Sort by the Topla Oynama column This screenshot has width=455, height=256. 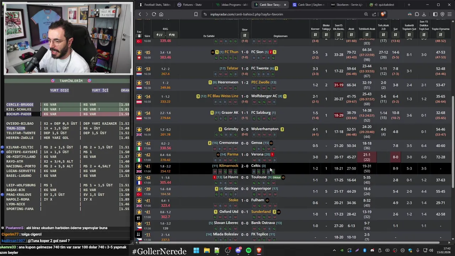click(x=440, y=34)
